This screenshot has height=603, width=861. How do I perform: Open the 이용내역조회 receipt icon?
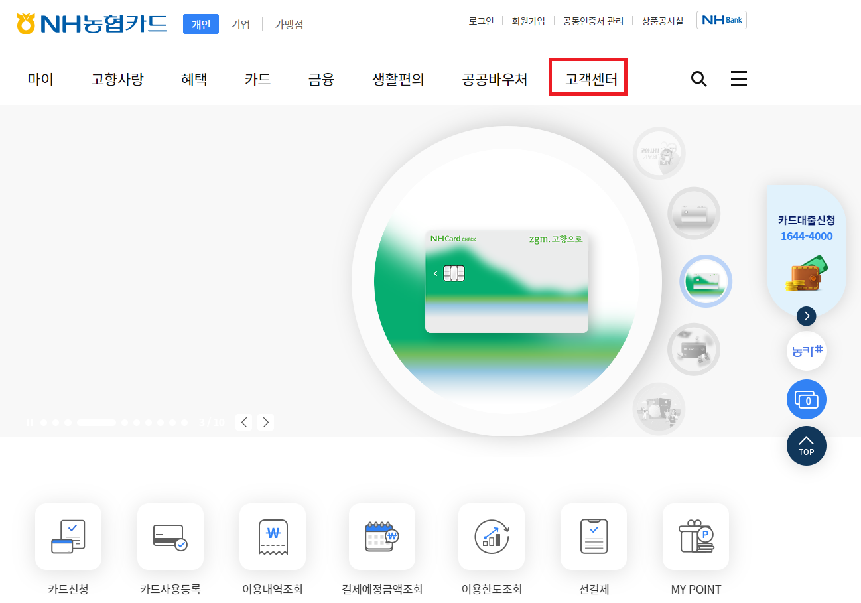coord(273,537)
